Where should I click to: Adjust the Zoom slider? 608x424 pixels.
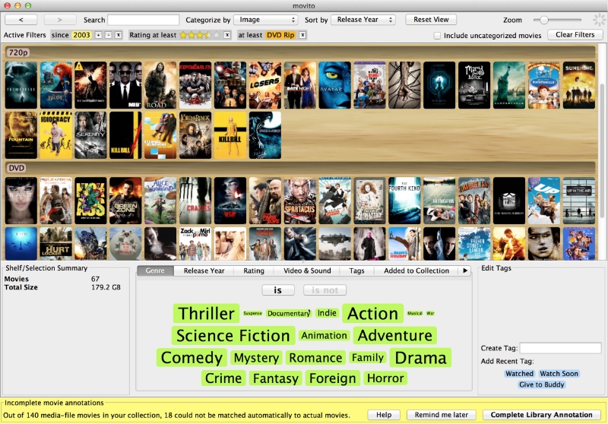tap(544, 20)
